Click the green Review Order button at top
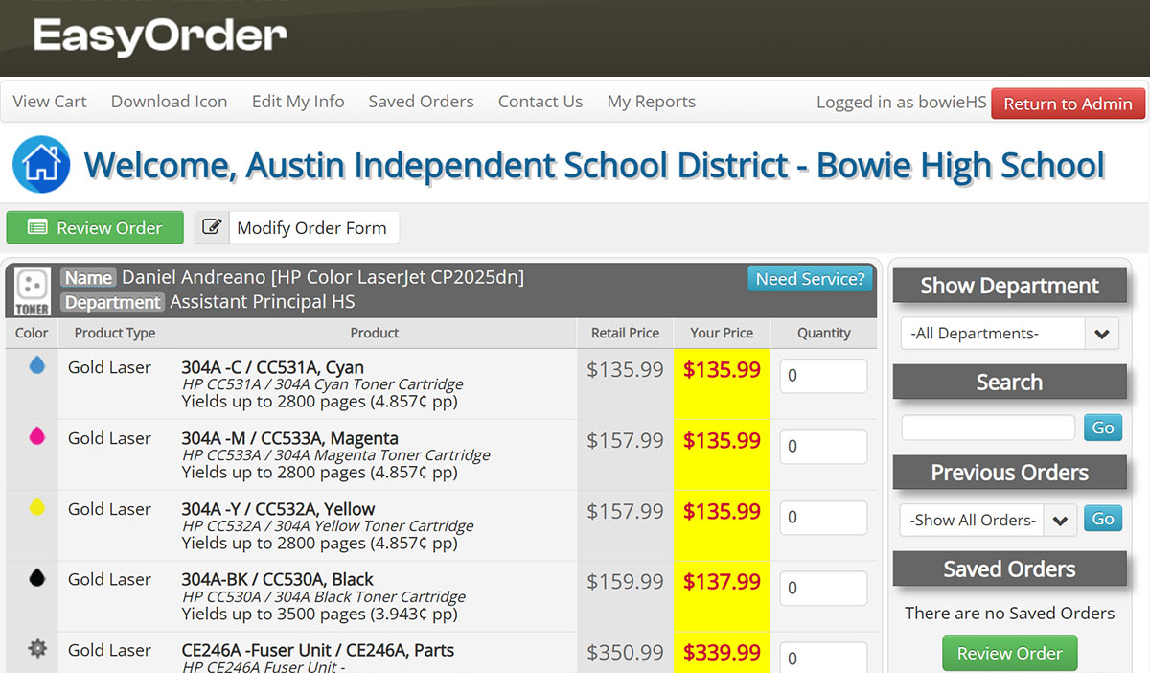This screenshot has height=673, width=1150. (x=95, y=227)
